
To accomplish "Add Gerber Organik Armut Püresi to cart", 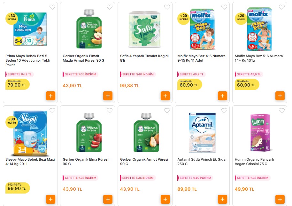I will tap(165, 199).
